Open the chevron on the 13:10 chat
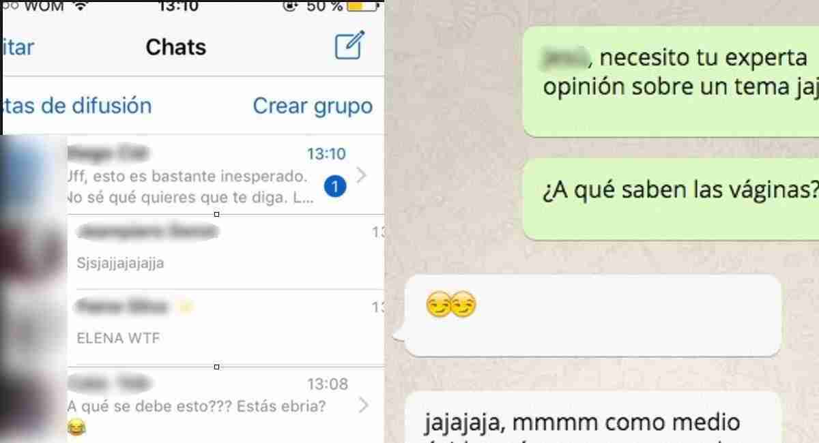This screenshot has width=819, height=443. coord(362,175)
